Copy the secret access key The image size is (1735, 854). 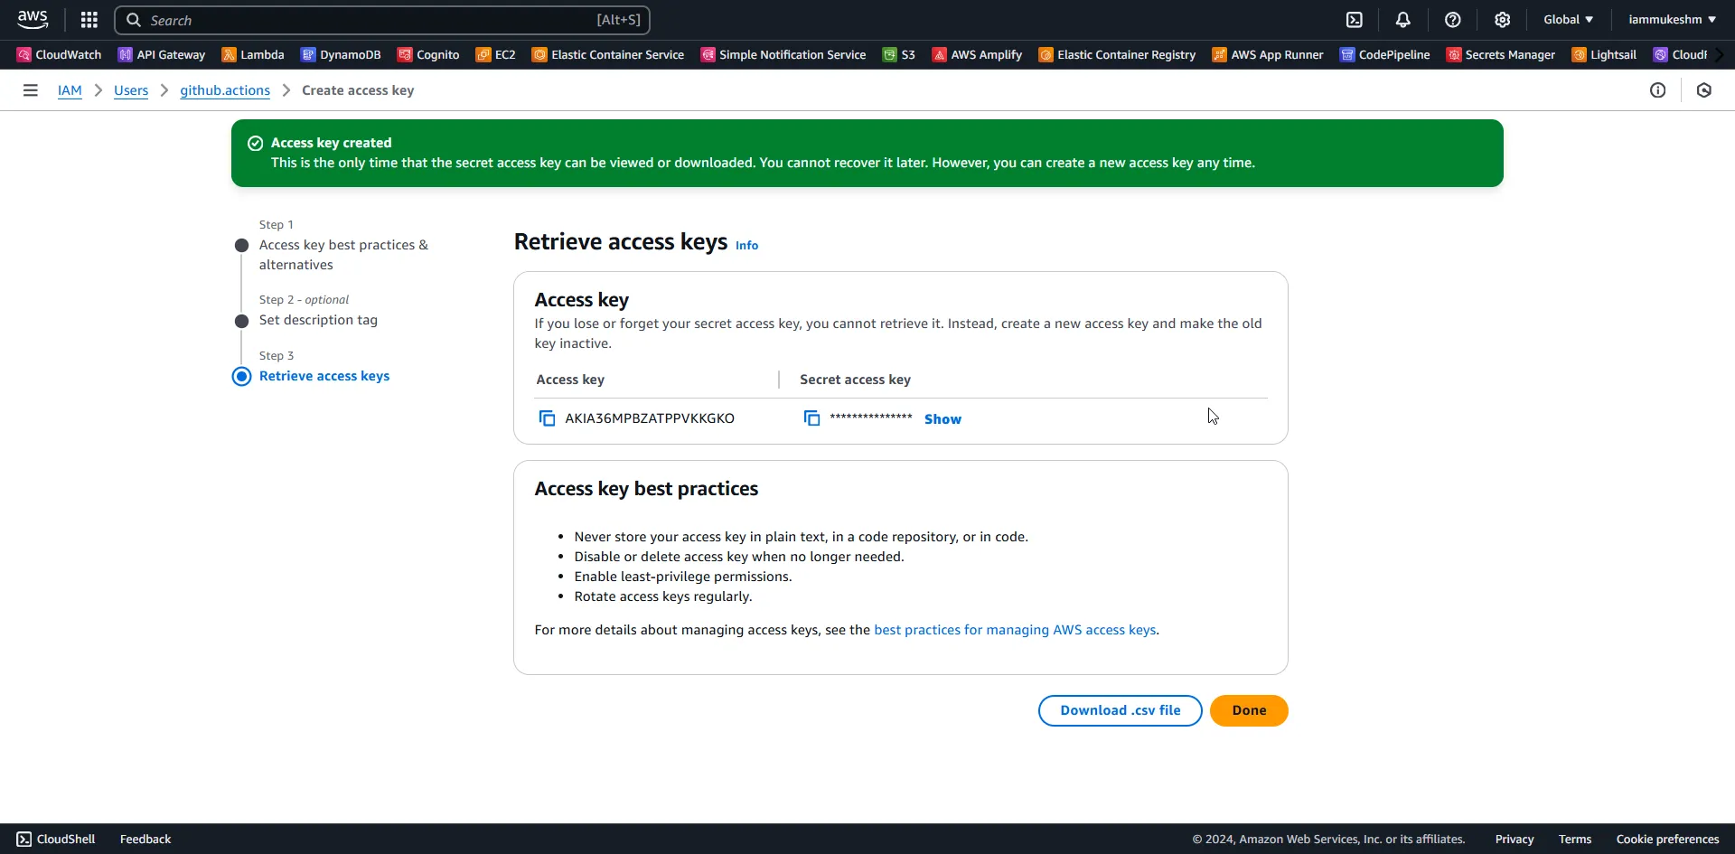811,418
